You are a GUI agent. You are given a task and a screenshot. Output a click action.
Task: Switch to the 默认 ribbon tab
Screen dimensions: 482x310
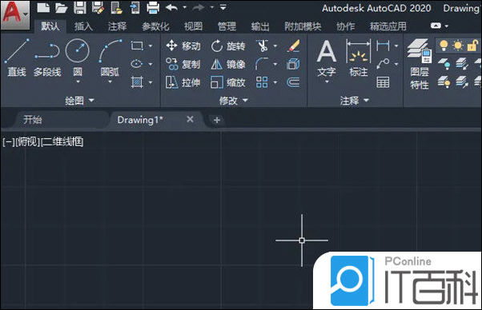[x=50, y=26]
